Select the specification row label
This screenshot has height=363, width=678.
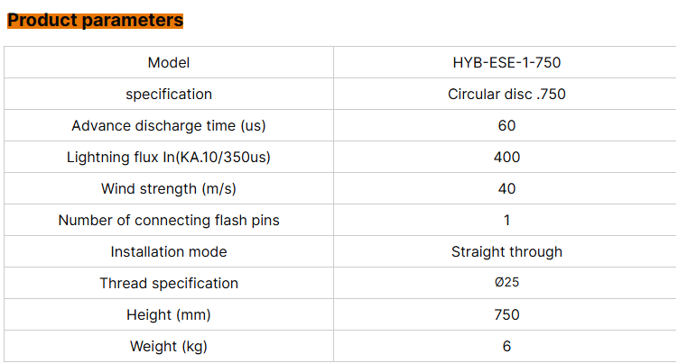pyautogui.click(x=169, y=95)
